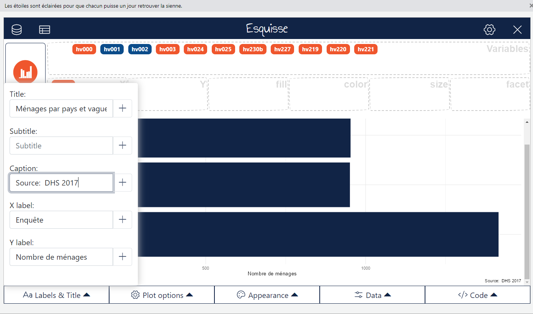The image size is (533, 314).
Task: Click the fill aesthetic drop zone
Action: click(x=248, y=94)
